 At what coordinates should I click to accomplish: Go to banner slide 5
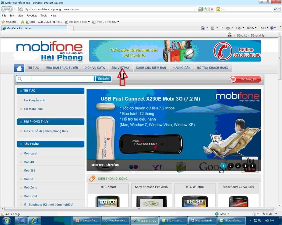pyautogui.click(x=253, y=166)
